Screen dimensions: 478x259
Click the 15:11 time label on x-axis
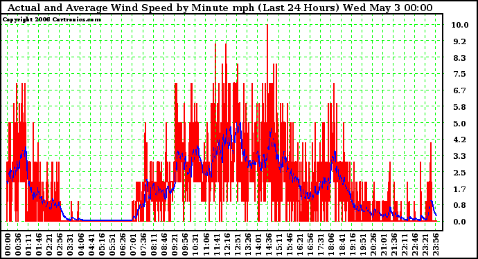(x=280, y=244)
